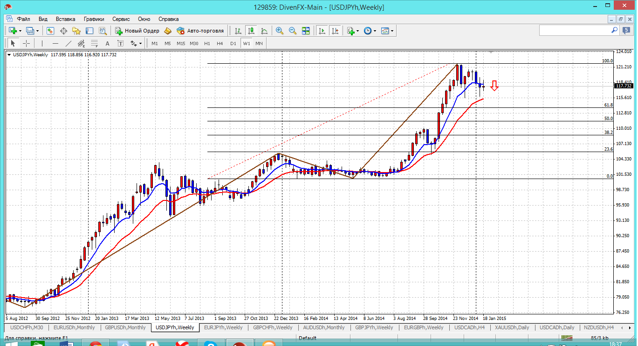Expand the Indicators list dropdown arrow
The image size is (638, 346).
pyautogui.click(x=357, y=31)
